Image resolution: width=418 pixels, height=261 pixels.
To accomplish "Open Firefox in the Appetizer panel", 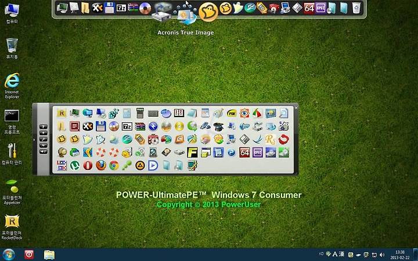I will click(x=101, y=165).
